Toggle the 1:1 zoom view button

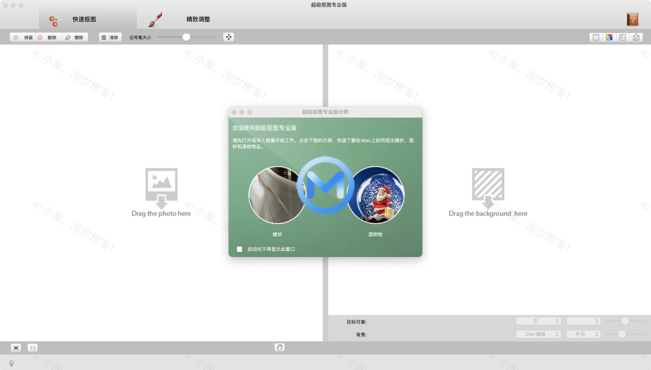pos(33,347)
